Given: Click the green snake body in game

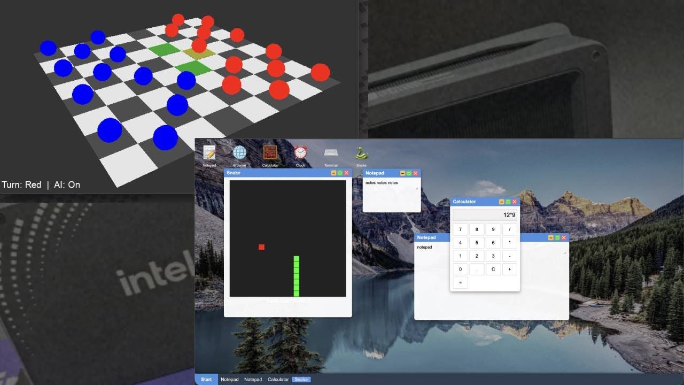Looking at the screenshot, I should tap(296, 276).
